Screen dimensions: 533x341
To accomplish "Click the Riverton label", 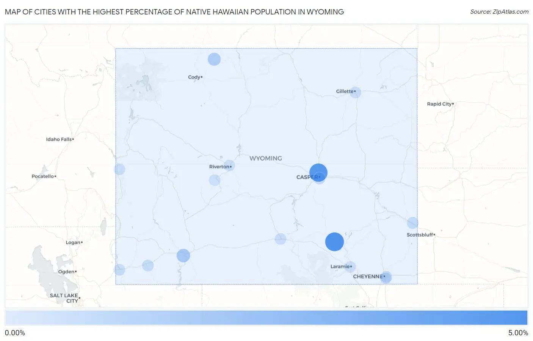I will tap(219, 167).
